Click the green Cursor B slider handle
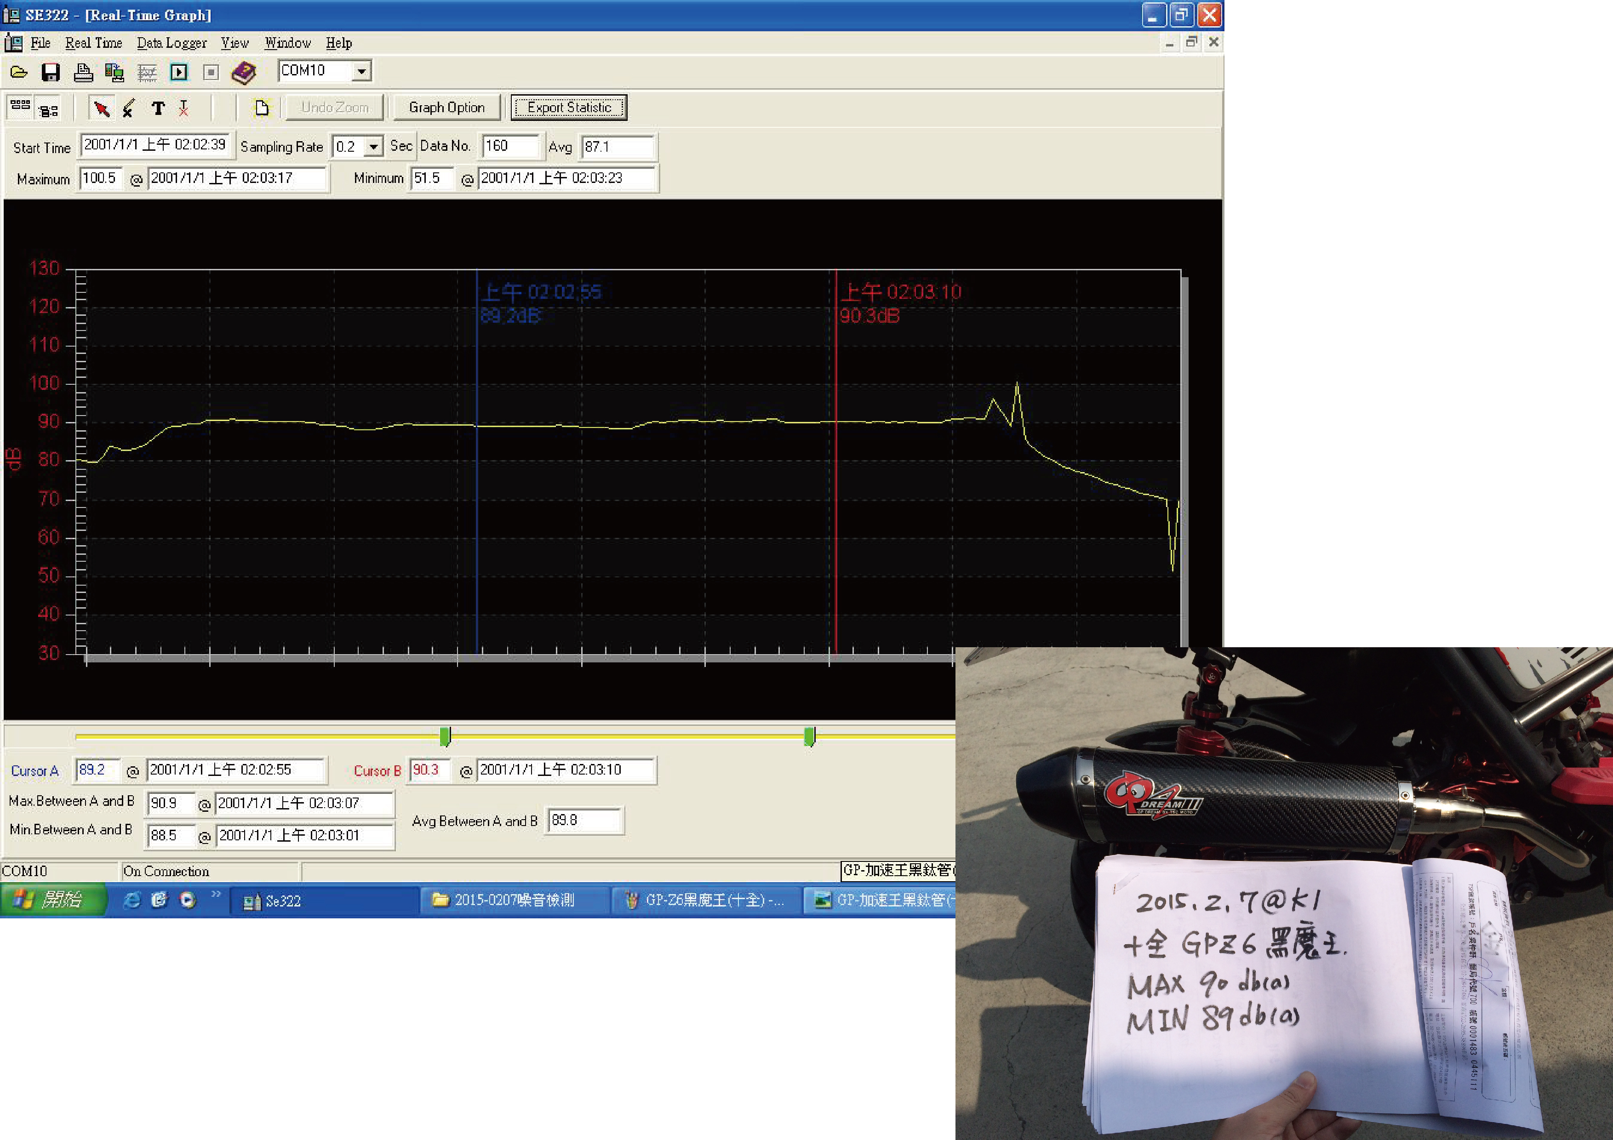Screen dimensions: 1613x1140 pos(809,736)
